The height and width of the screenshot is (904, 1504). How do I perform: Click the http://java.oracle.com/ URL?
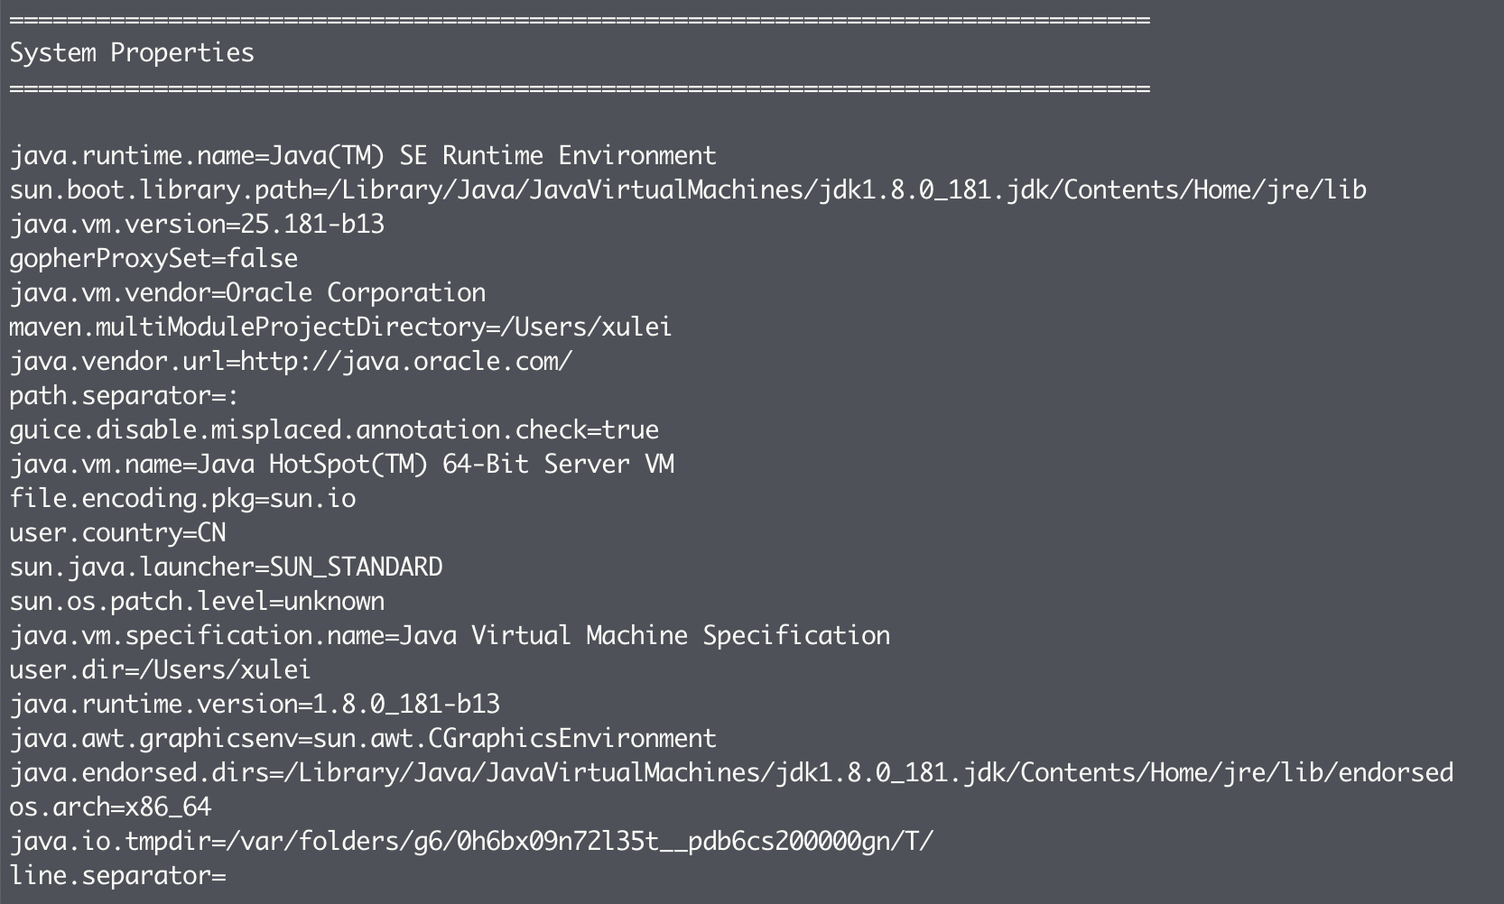pyautogui.click(x=406, y=362)
